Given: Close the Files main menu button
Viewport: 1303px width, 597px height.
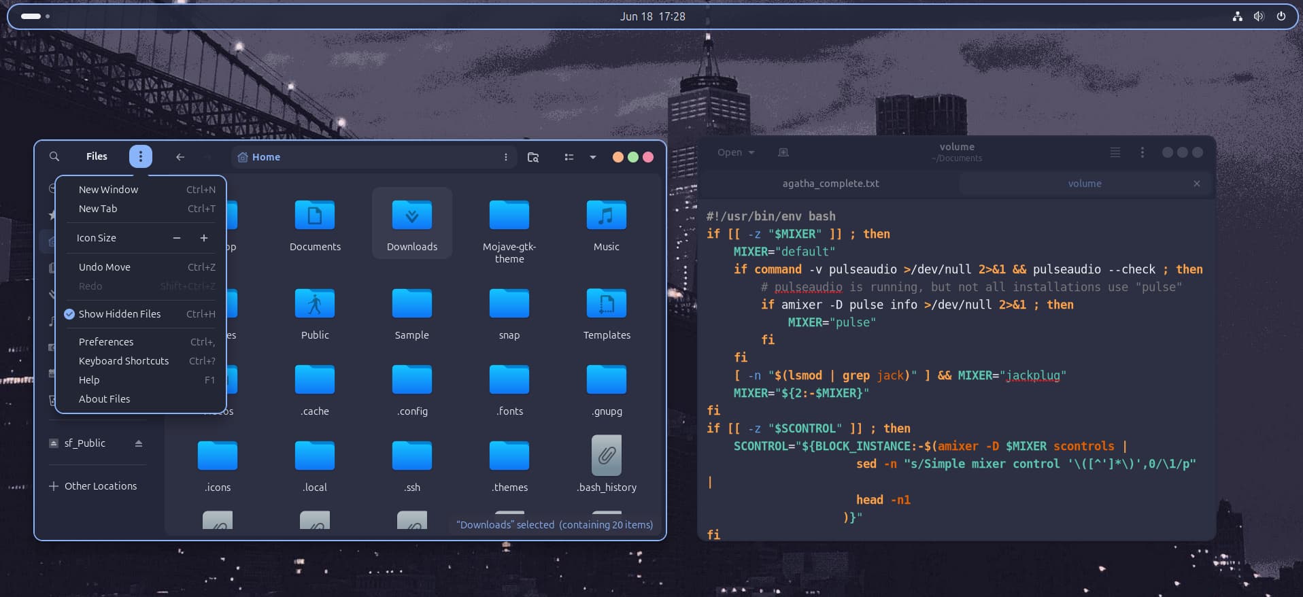Looking at the screenshot, I should click(x=141, y=157).
